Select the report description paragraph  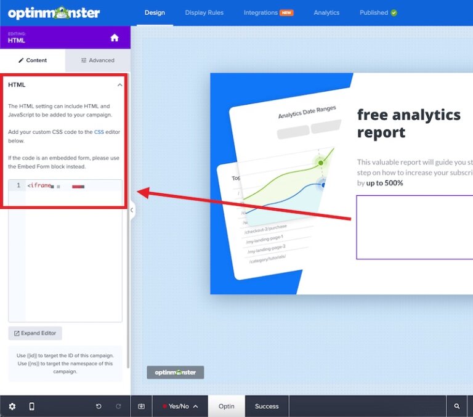[x=414, y=172]
